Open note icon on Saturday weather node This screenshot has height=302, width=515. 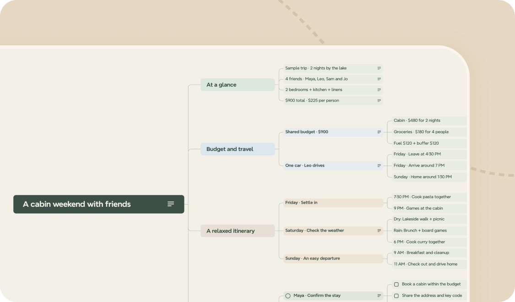point(379,231)
